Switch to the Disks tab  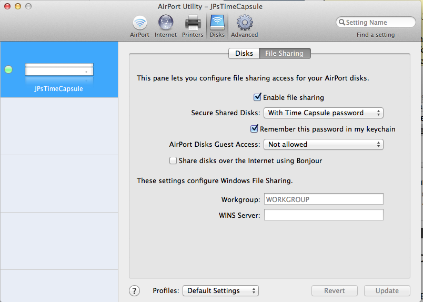point(244,53)
